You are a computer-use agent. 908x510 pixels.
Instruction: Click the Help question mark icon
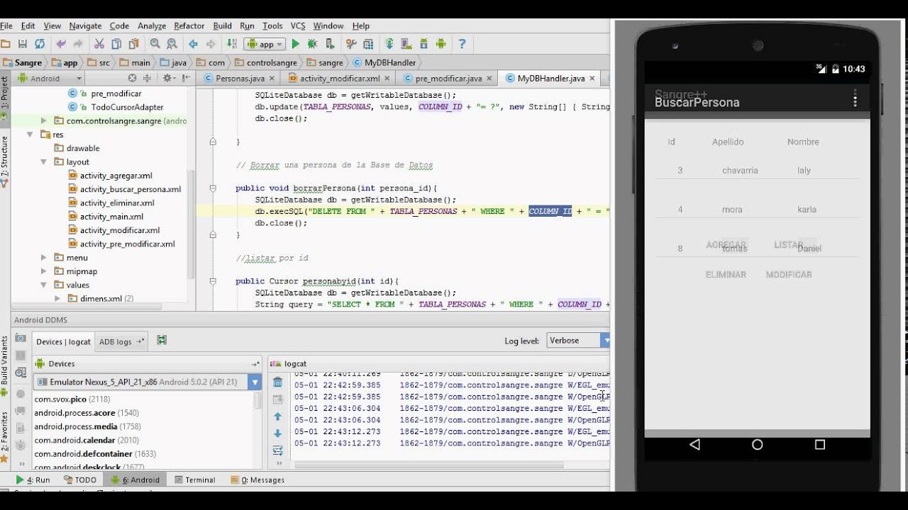[462, 44]
